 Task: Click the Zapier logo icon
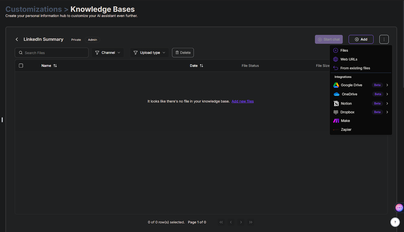click(x=336, y=130)
